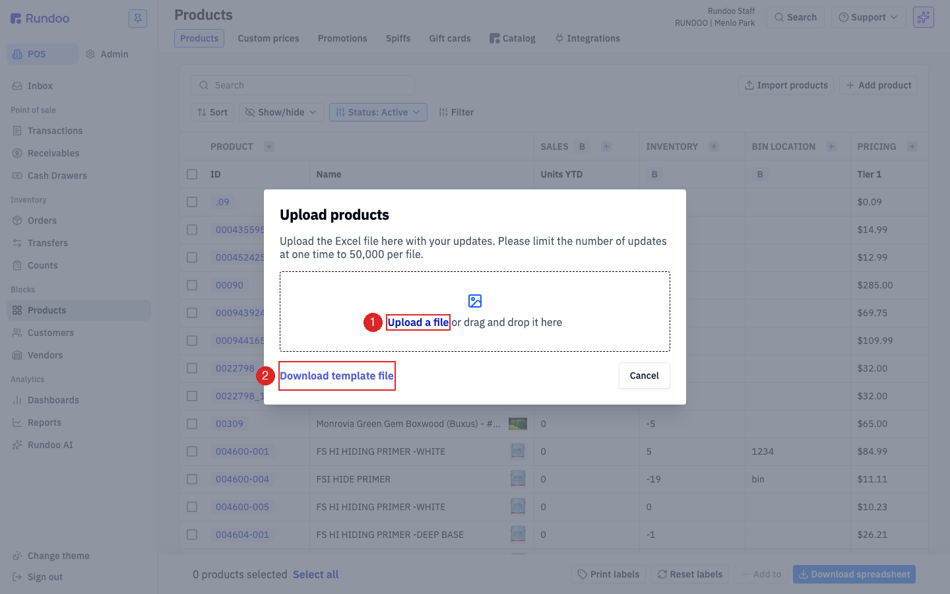The height and width of the screenshot is (594, 950).
Task: Click the Download spreadsheet button
Action: (x=854, y=574)
